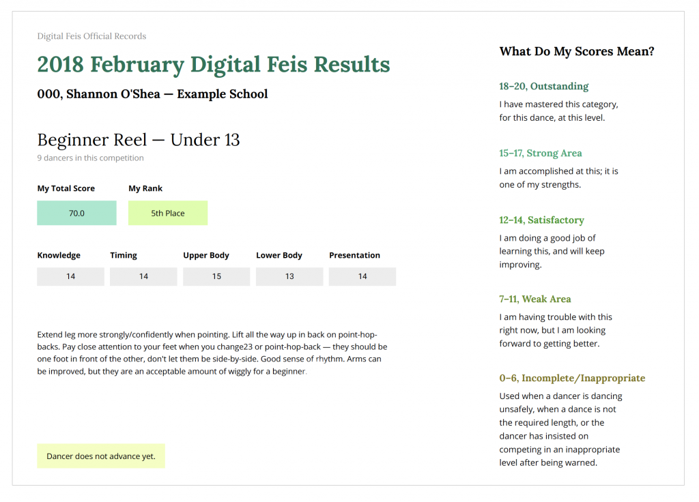Viewport: 699px width, 502px height.
Task: Click the Lower Body score of 13
Action: [289, 276]
